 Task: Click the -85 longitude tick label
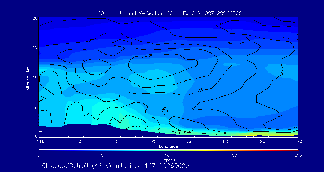[x=261, y=142]
